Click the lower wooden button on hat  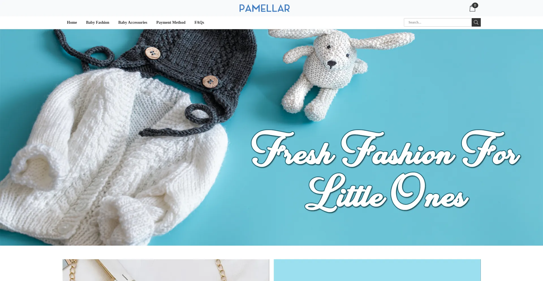210,82
